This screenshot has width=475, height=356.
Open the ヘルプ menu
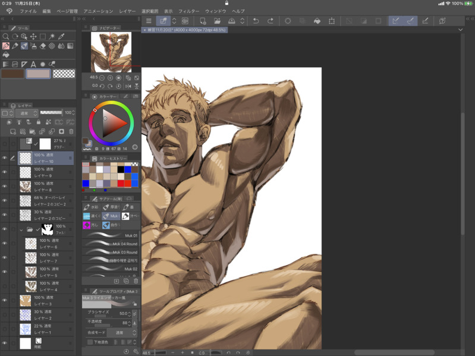click(x=238, y=11)
